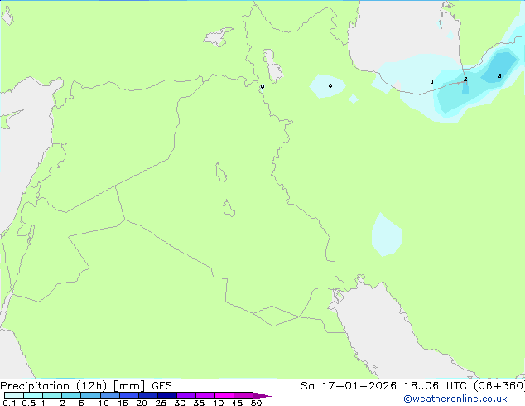Click the 'Precipitation (12h) [mm] GFS' title
This screenshot has height=406, width=525.
[x=86, y=386]
